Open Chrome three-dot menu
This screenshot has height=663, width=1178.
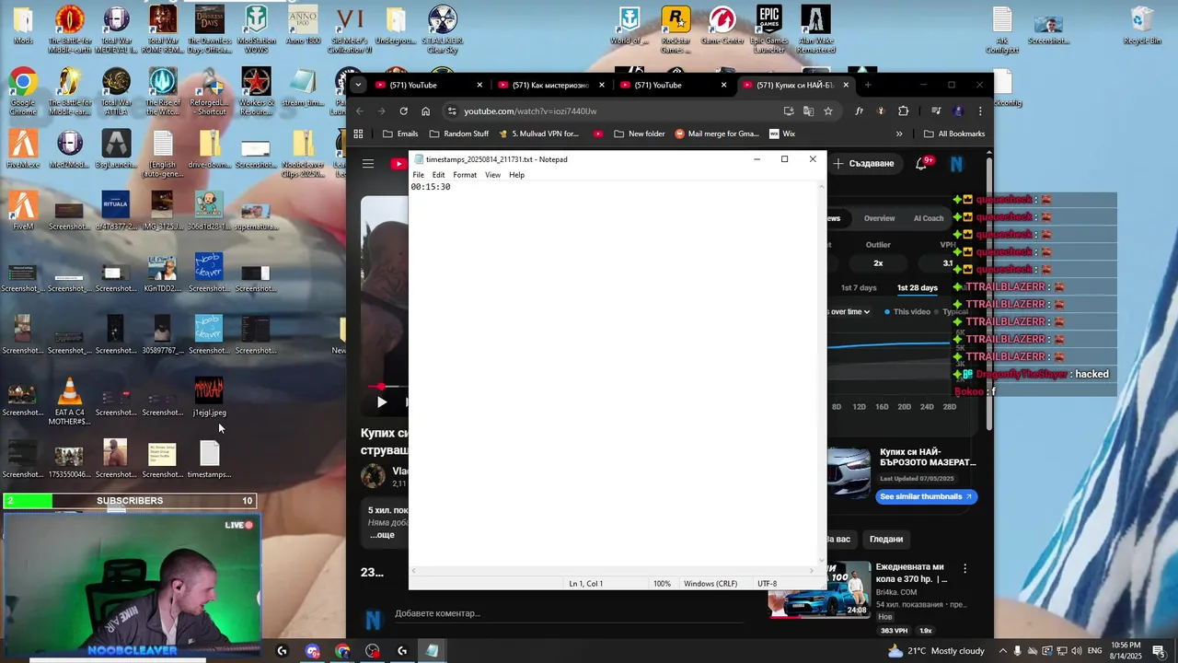(x=980, y=111)
